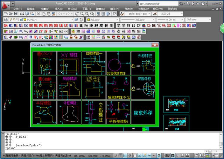Toggle Lineweight display in status bar
Viewport: 224px width, 159px height.
[154, 155]
